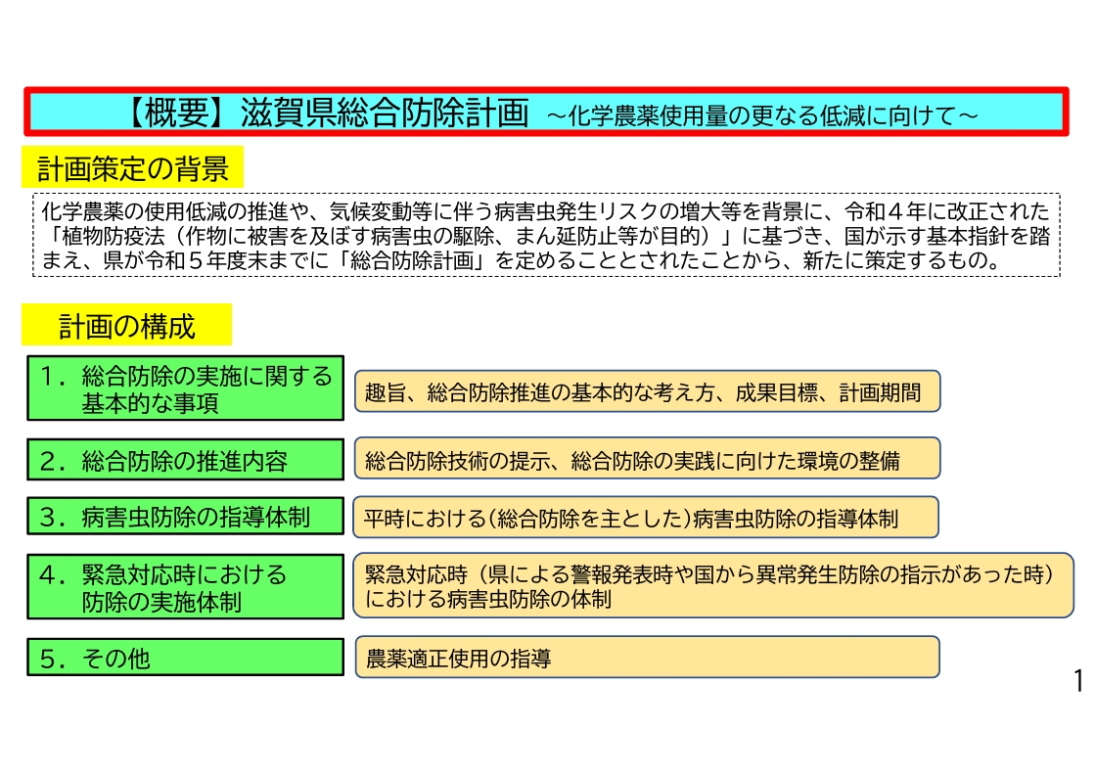The height and width of the screenshot is (775, 1095).
Task: Select the orange box starting with 平時における
Action: [646, 518]
